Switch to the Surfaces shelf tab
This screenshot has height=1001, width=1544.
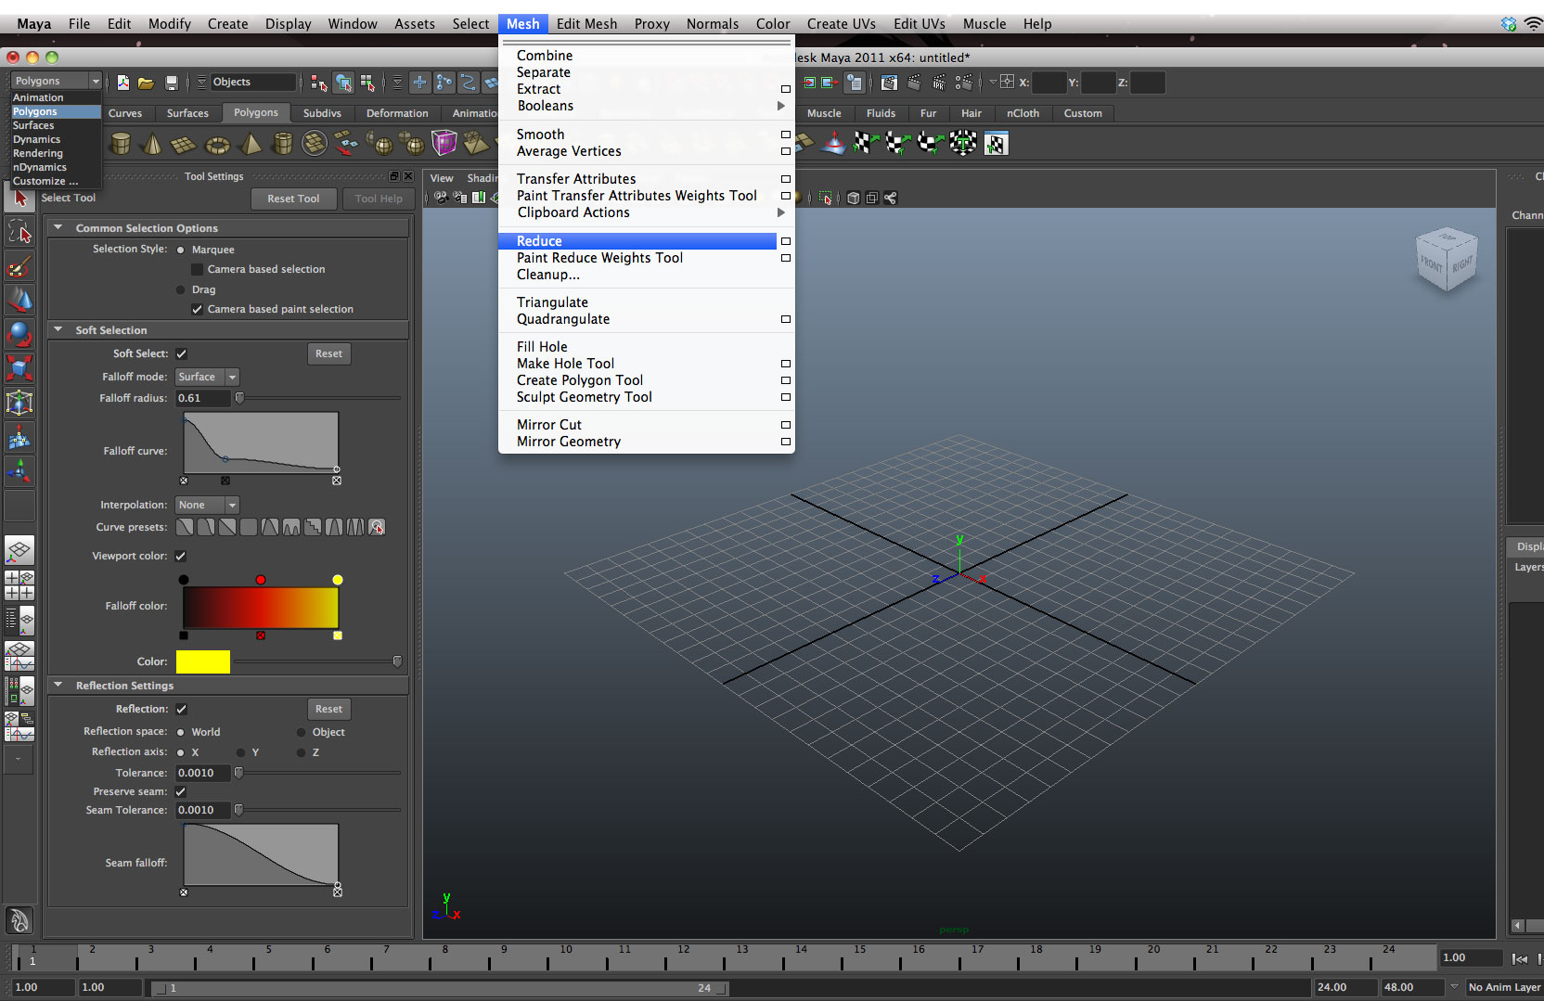pyautogui.click(x=187, y=113)
